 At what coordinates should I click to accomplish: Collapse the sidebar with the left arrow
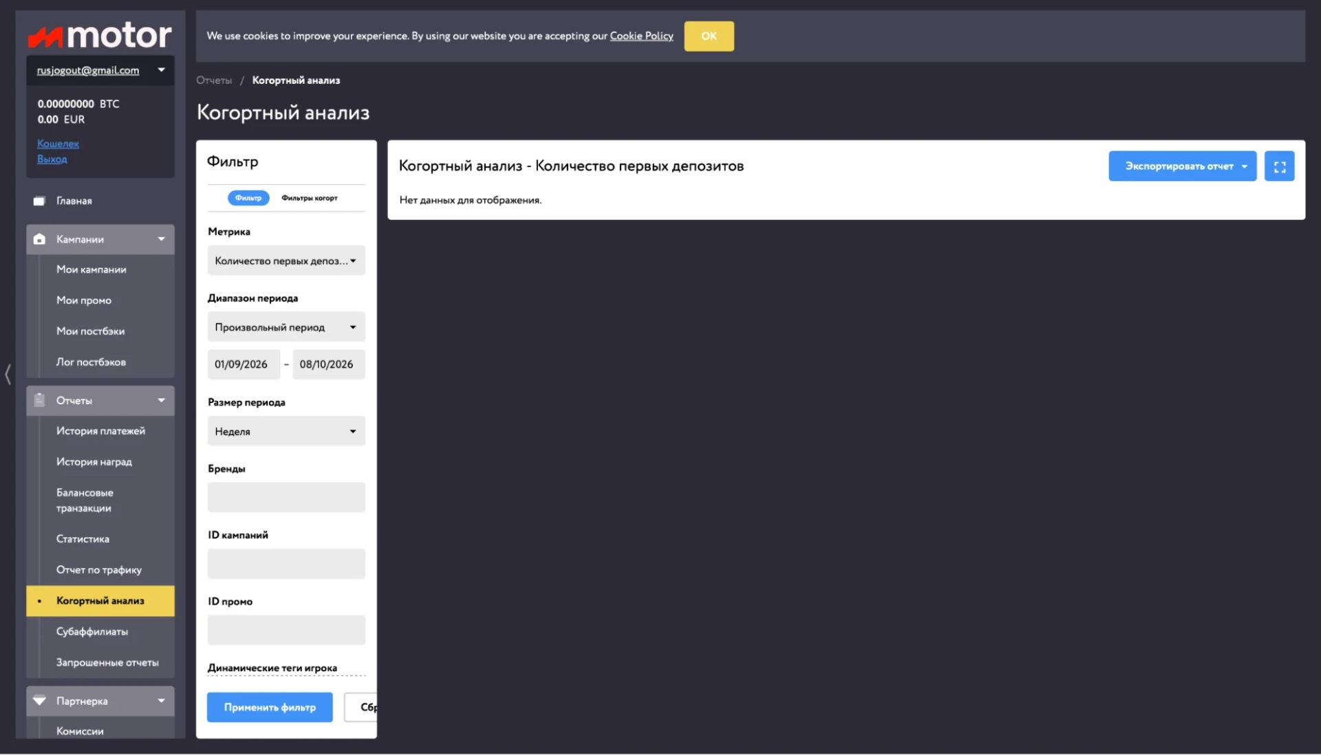[x=8, y=375]
